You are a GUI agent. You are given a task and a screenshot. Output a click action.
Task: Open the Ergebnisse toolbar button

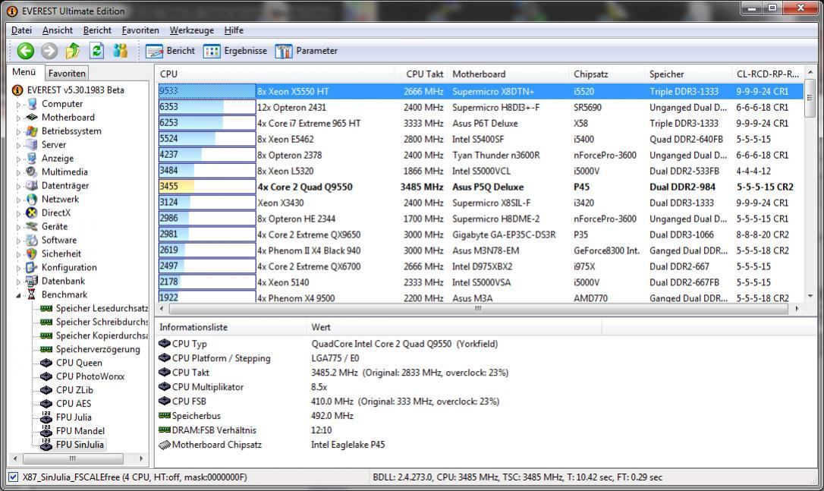pos(235,51)
